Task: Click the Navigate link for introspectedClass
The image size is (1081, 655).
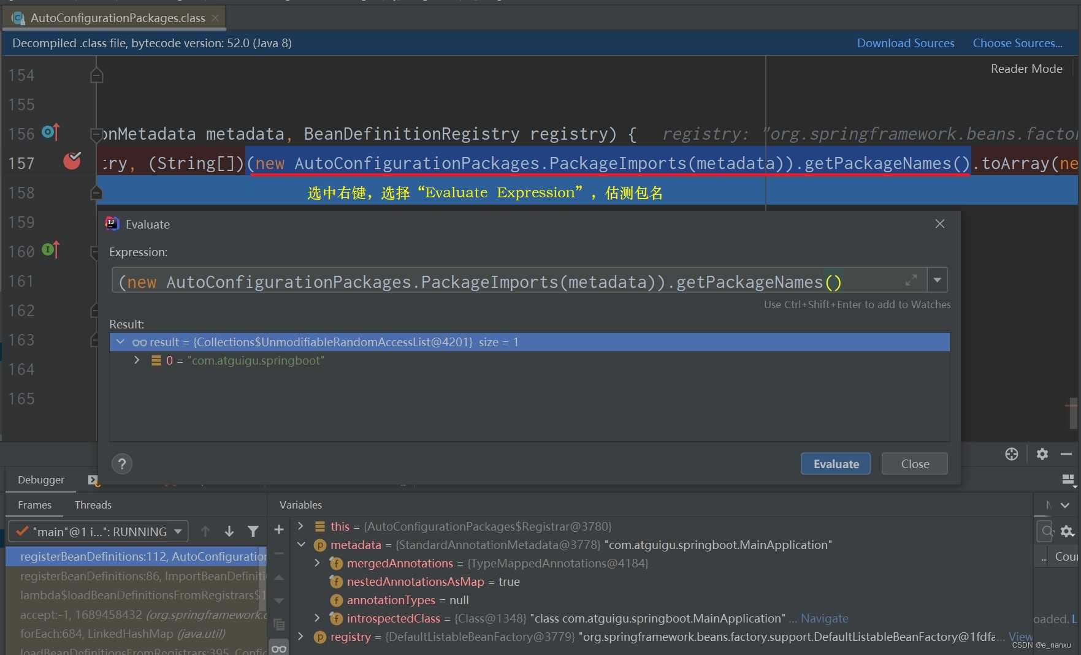Action: point(825,618)
